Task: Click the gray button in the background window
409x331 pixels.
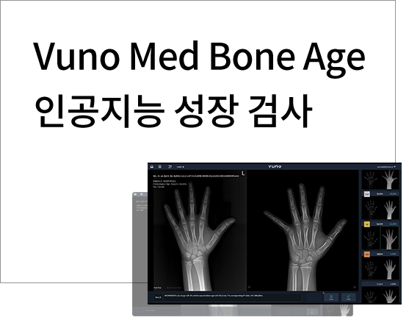Action: click(312, 311)
